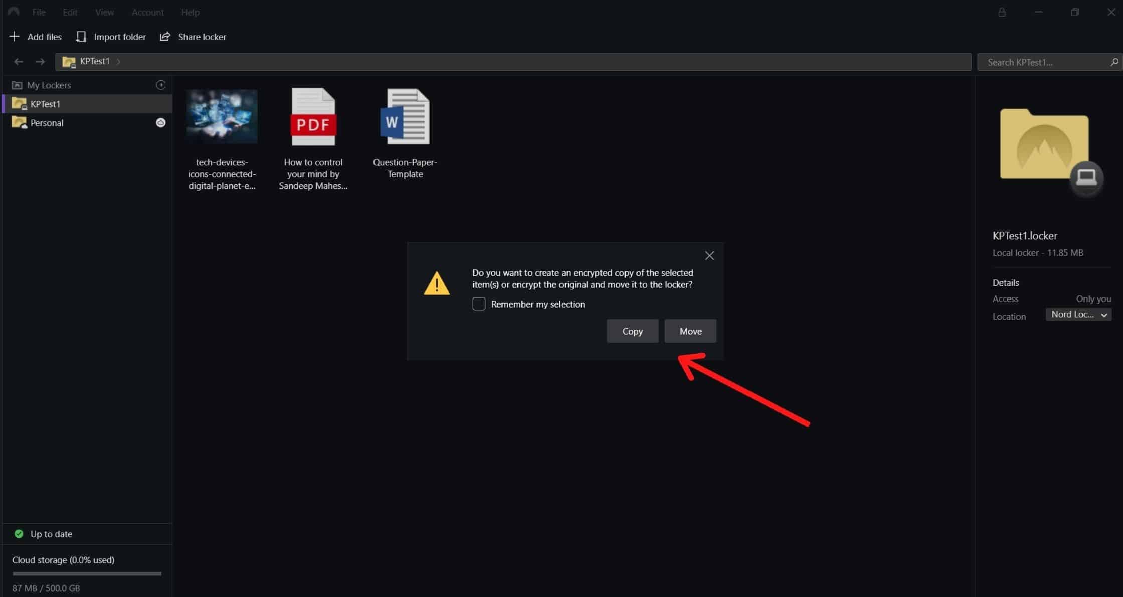The image size is (1123, 597).
Task: Open the File menu
Action: (x=39, y=12)
